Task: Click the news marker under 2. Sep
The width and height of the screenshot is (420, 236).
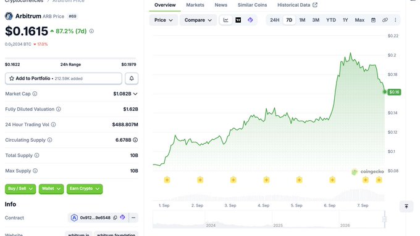Action: click(200, 180)
